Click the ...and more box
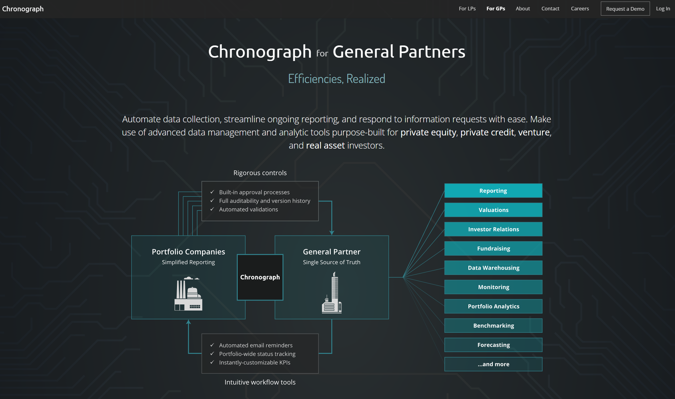The height and width of the screenshot is (399, 675). click(x=493, y=364)
